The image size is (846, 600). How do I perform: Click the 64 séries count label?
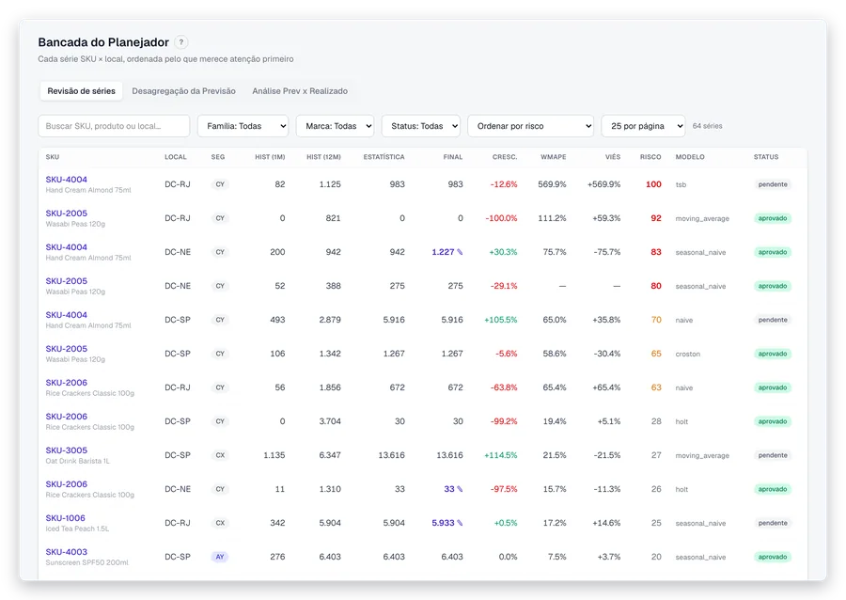point(707,126)
